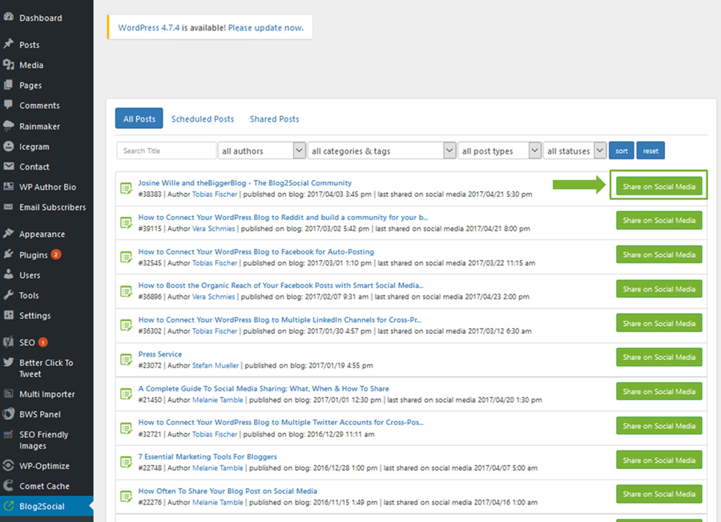Click the Multi Importer icon
The width and height of the screenshot is (721, 522).
(x=8, y=393)
